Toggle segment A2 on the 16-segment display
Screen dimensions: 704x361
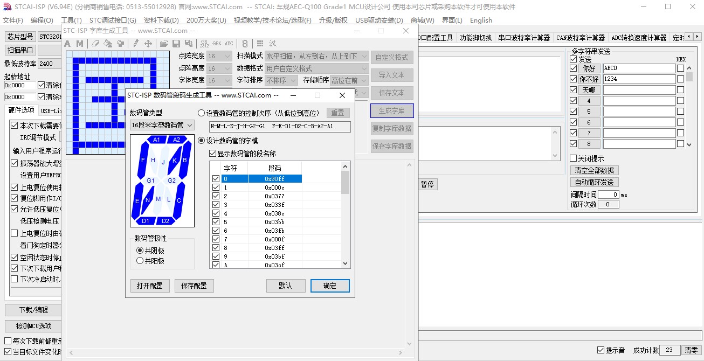click(x=176, y=140)
